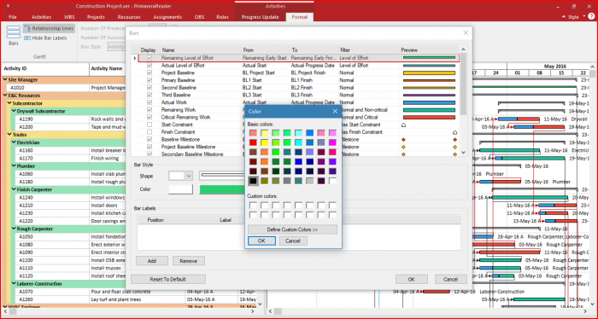Screen dimensions: 598x319
Task: Click Add under Bar Labels
Action: 152,261
